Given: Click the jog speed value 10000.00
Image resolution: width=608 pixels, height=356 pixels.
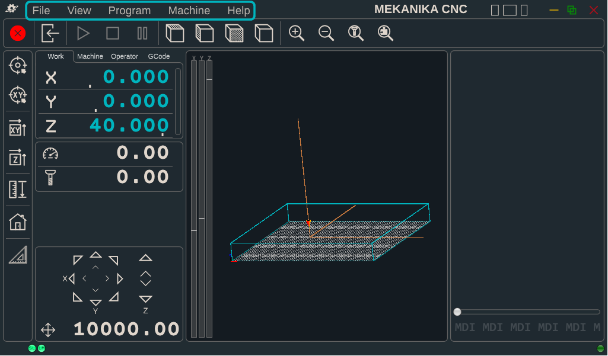Looking at the screenshot, I should click(126, 329).
